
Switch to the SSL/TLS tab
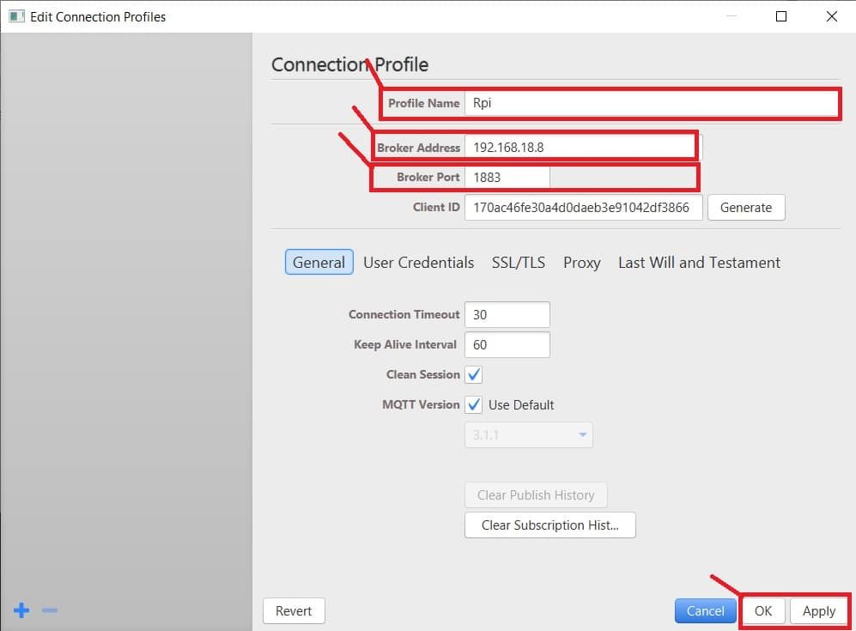click(x=519, y=262)
